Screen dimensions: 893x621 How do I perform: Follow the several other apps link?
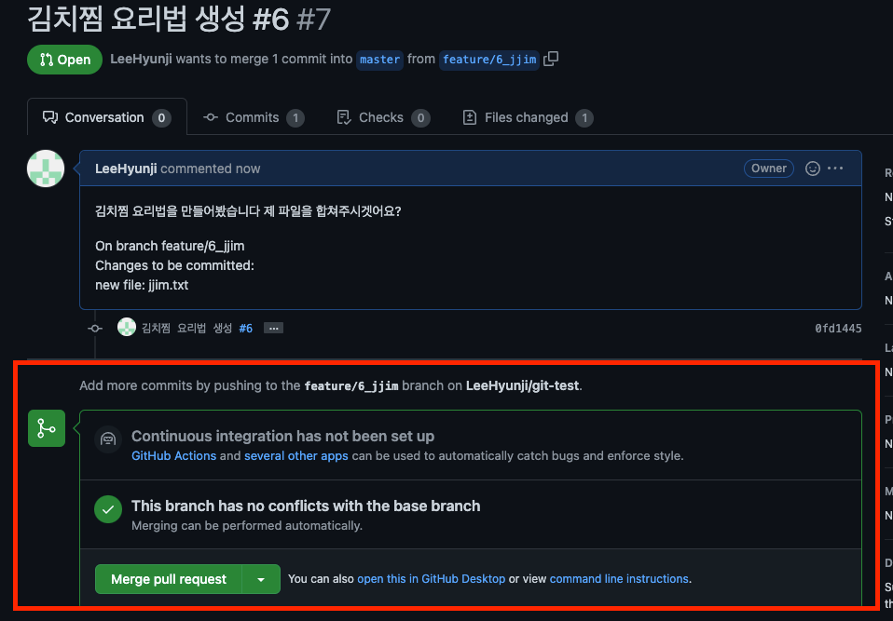pos(296,455)
